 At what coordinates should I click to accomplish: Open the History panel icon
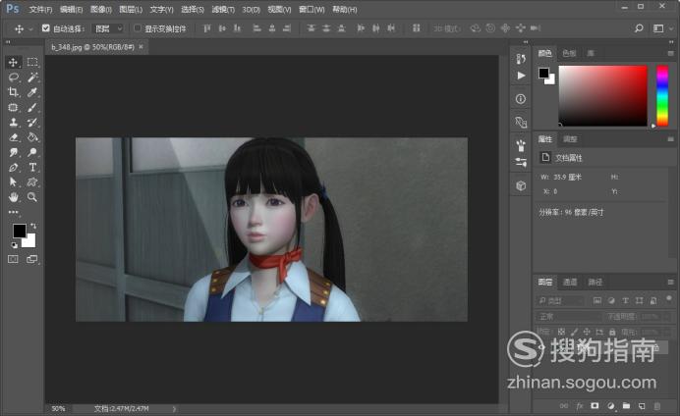521,59
